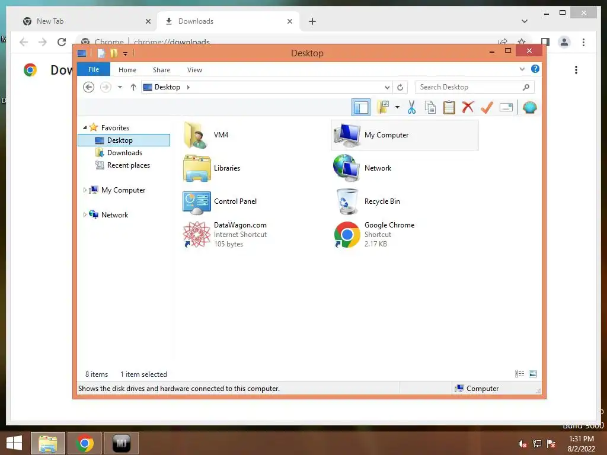The height and width of the screenshot is (455, 607).
Task: Open the address bar history dropdown
Action: [386, 88]
